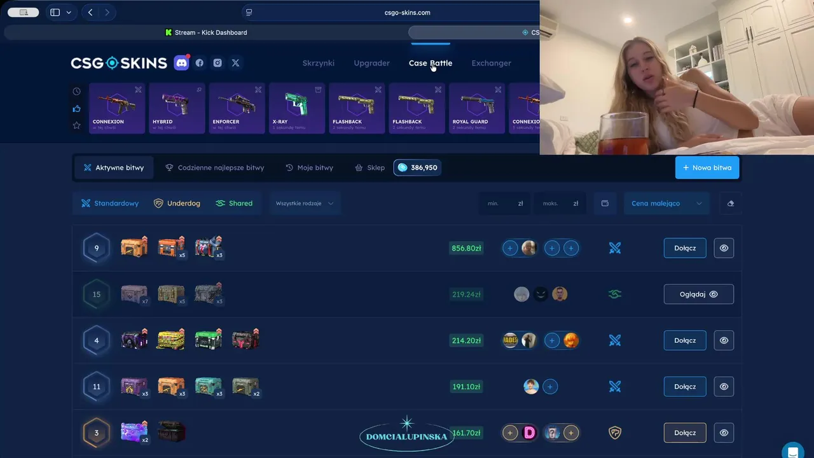The height and width of the screenshot is (458, 814).
Task: Go back with browser back arrow
Action: pyautogui.click(x=90, y=12)
